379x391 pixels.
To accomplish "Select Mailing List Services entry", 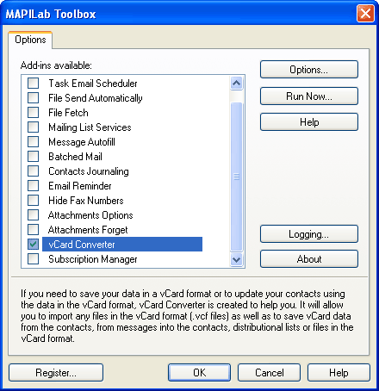I will [90, 127].
